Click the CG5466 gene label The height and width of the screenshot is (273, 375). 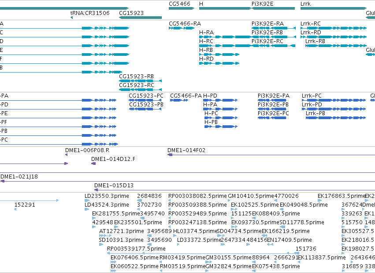[180, 4]
